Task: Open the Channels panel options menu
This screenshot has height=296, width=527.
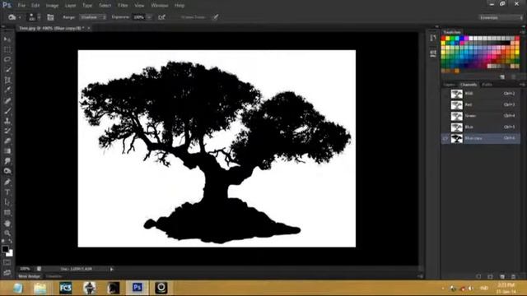Action: pyautogui.click(x=522, y=85)
